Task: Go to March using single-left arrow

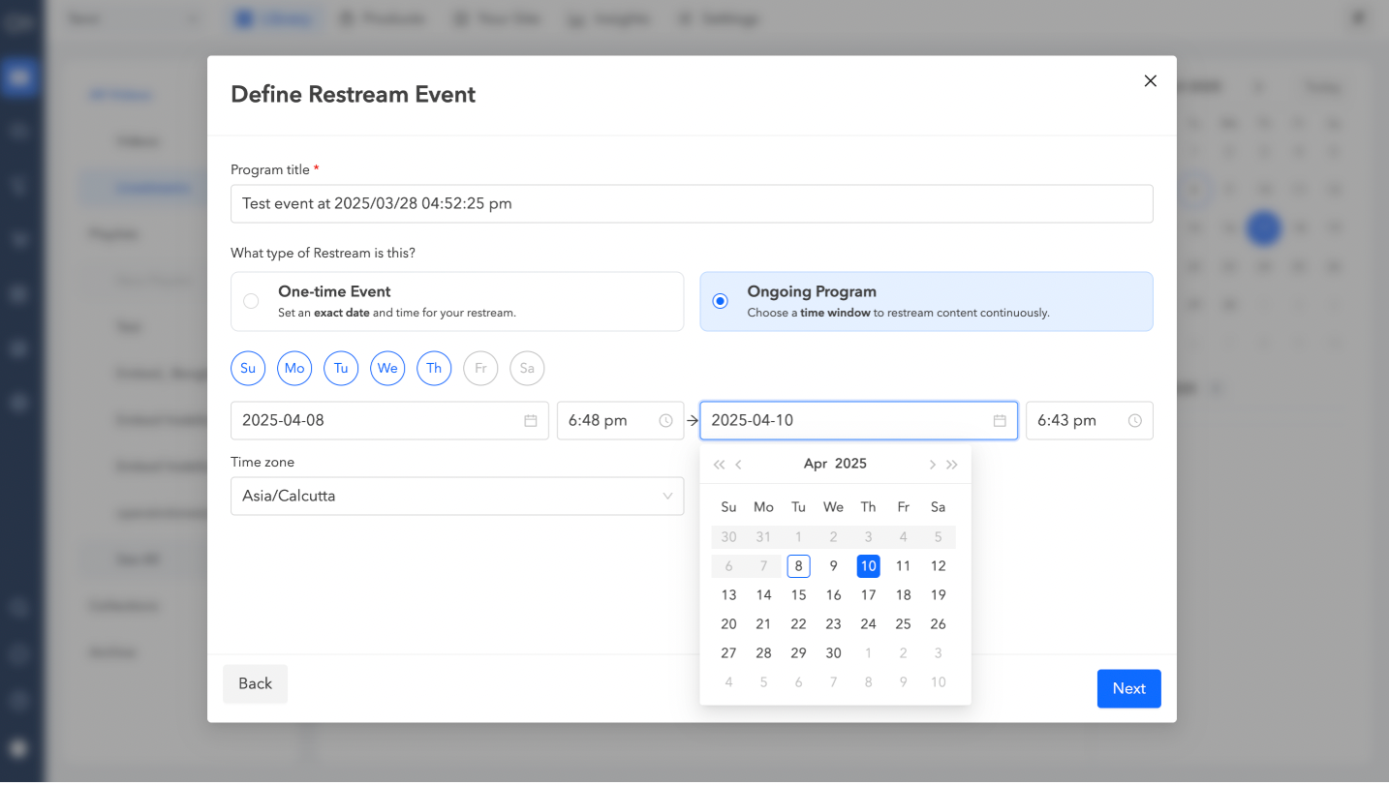Action: 739,464
